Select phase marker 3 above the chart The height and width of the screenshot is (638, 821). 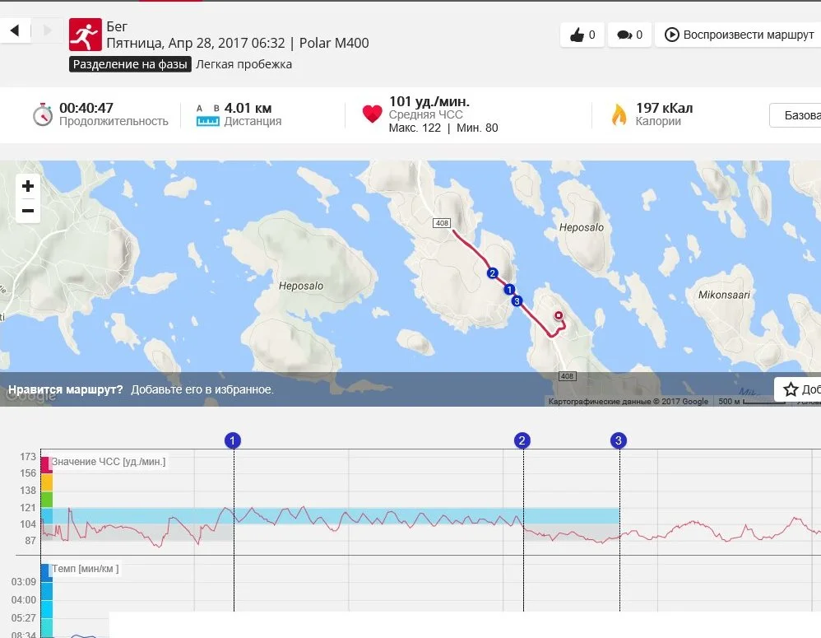click(x=619, y=440)
